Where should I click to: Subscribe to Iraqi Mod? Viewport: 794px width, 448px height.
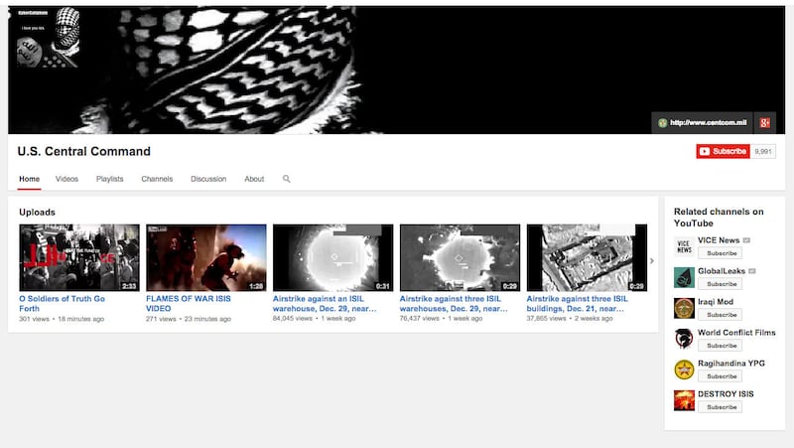721,315
